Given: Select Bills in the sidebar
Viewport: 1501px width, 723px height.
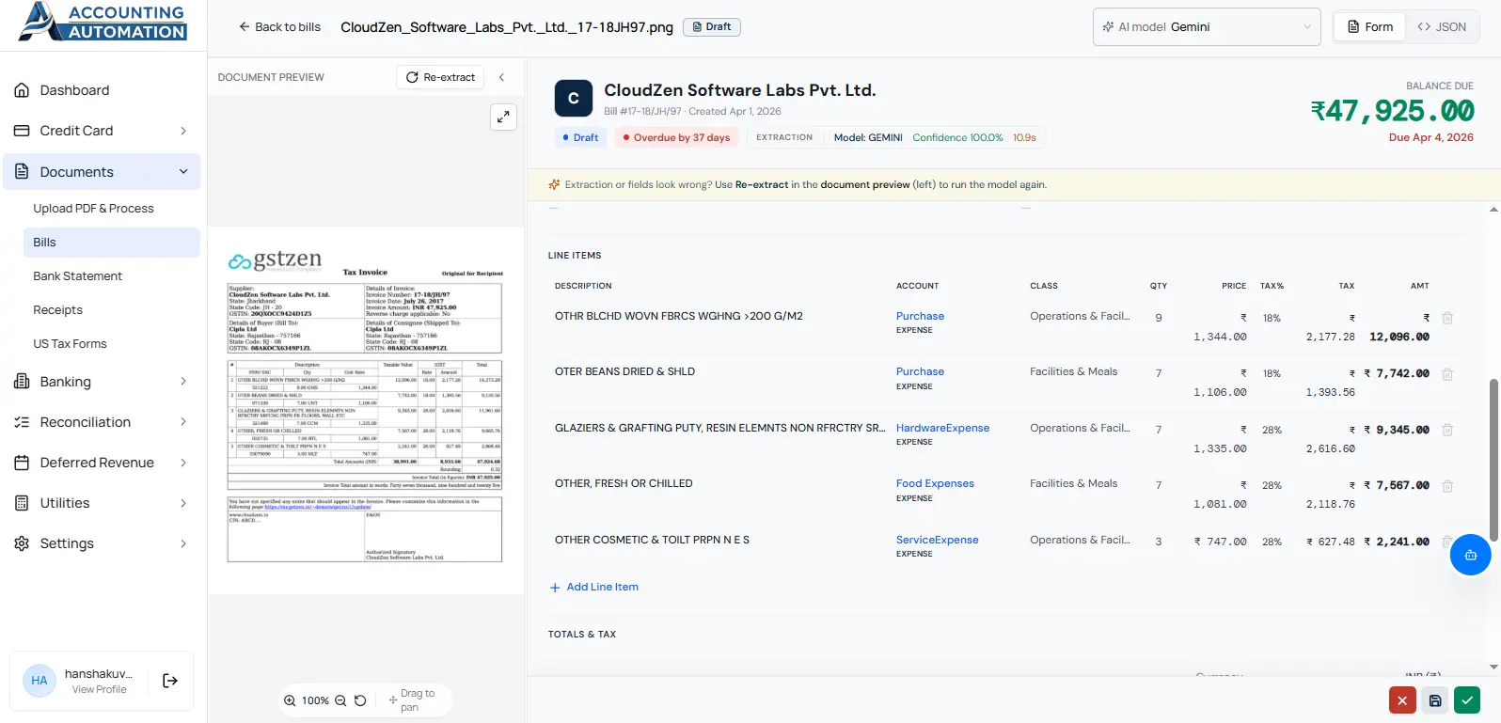Looking at the screenshot, I should point(111,243).
